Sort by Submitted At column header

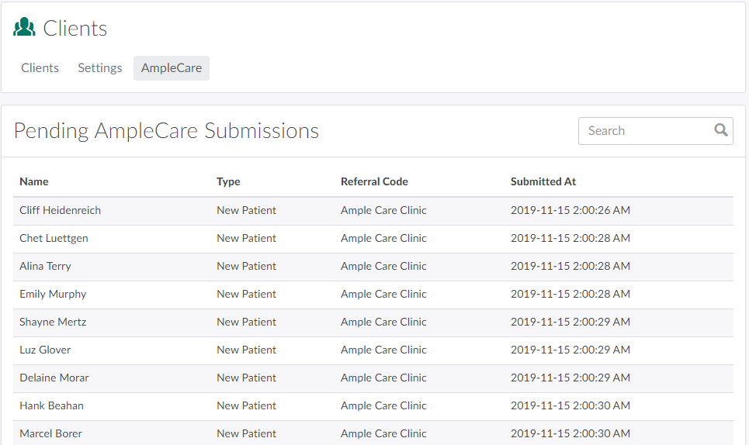coord(543,181)
